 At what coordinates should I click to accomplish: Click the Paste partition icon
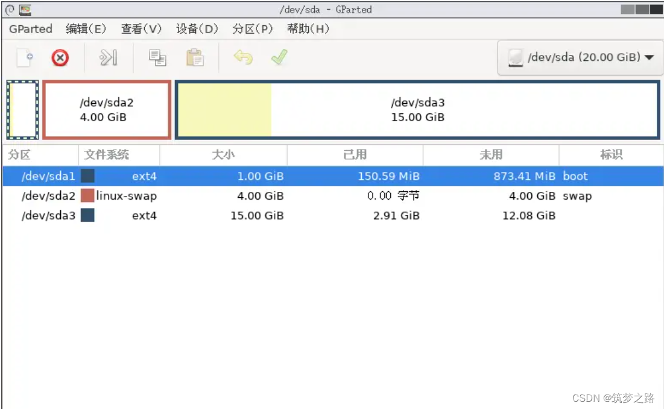coord(195,57)
